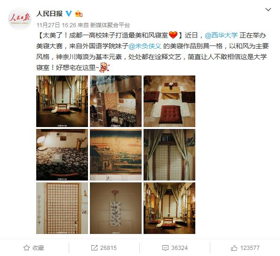Screen dimensions: 280x256
Task: Open the hanging wall charm photo
Action: (116, 208)
